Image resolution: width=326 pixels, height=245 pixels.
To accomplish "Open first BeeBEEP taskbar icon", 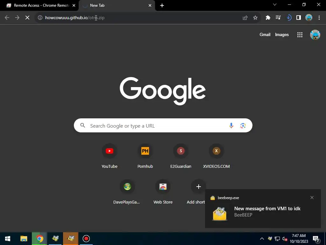I will pyautogui.click(x=55, y=239).
